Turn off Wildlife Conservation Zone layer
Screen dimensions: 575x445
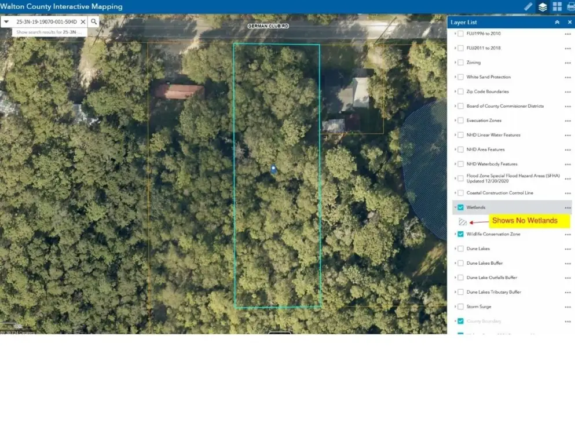coord(460,234)
